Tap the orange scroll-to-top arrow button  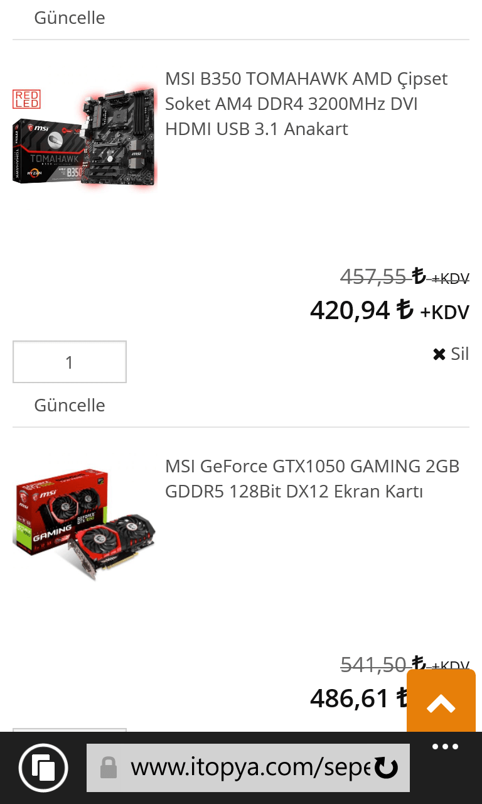[441, 702]
